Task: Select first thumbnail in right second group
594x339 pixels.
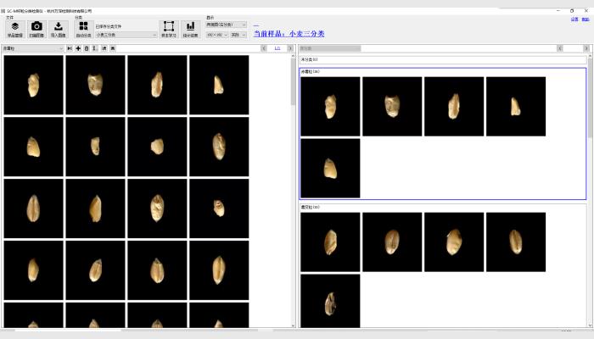Action: coord(330,242)
